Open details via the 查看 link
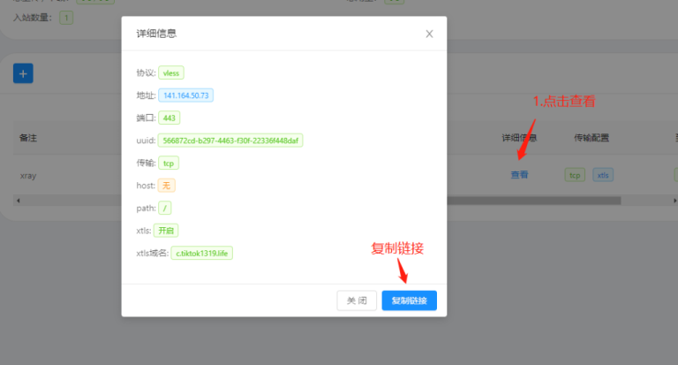Viewport: 678px width, 365px height. 519,175
